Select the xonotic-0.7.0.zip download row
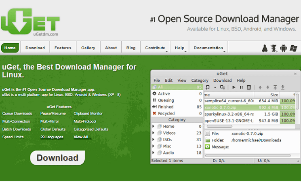The image size is (301, 182). coord(250,108)
